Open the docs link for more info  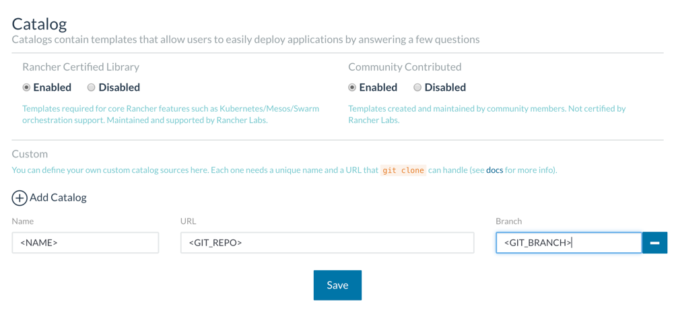[494, 170]
